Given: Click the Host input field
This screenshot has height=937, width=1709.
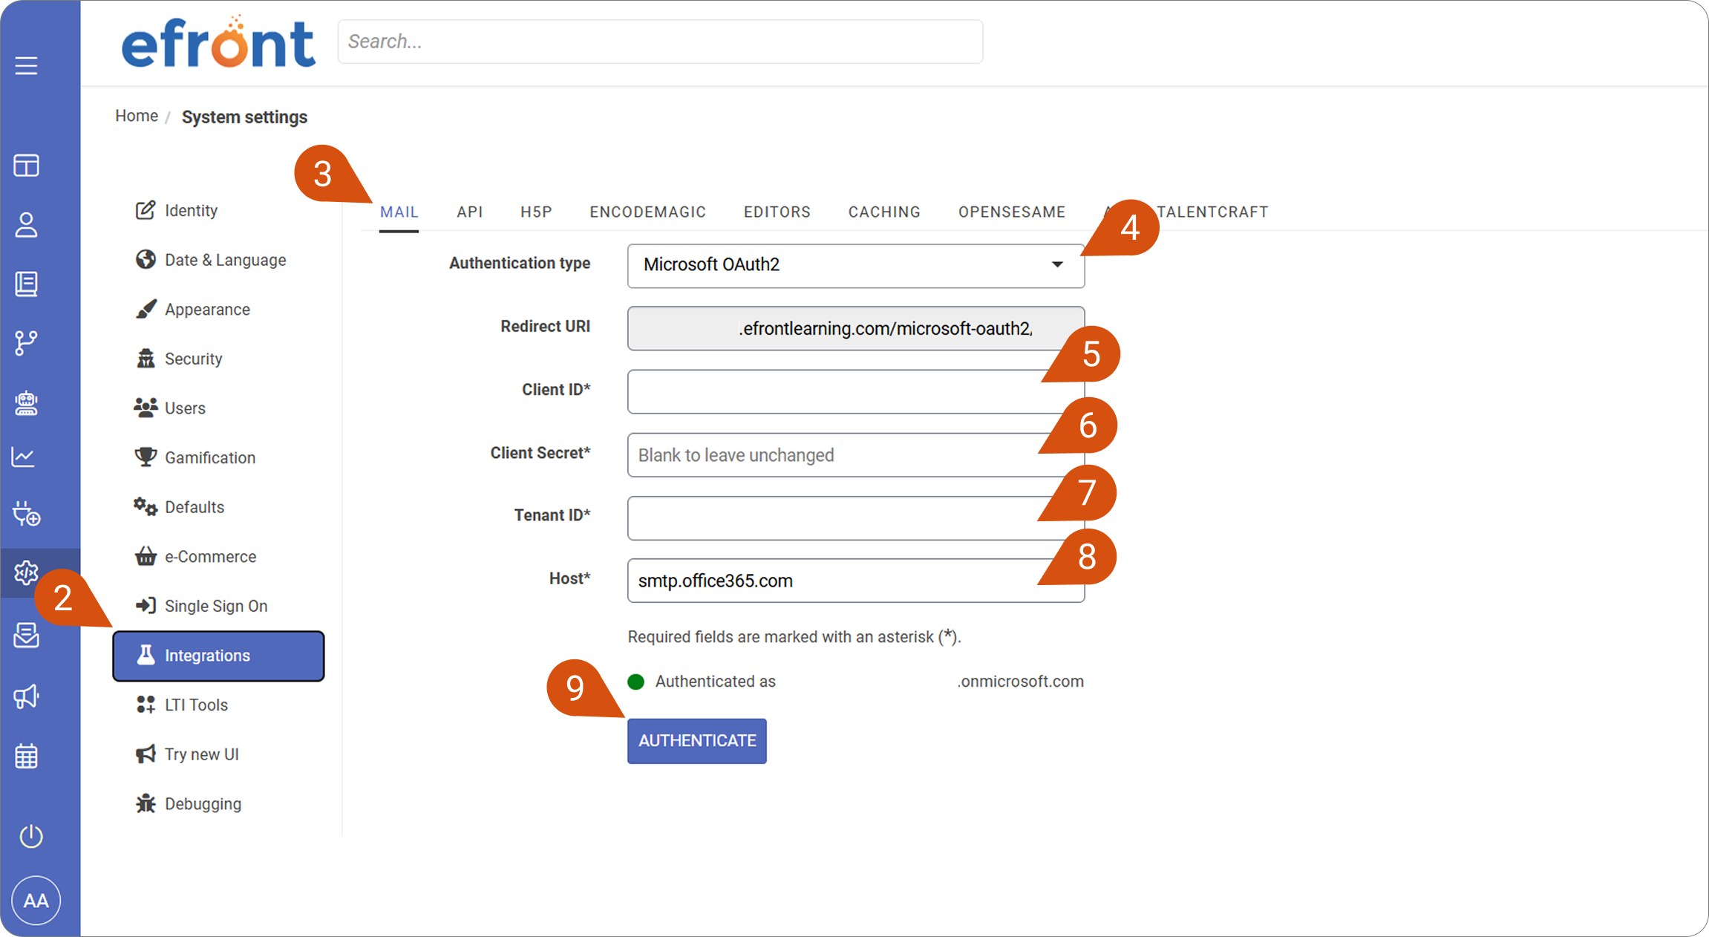Looking at the screenshot, I should point(856,581).
